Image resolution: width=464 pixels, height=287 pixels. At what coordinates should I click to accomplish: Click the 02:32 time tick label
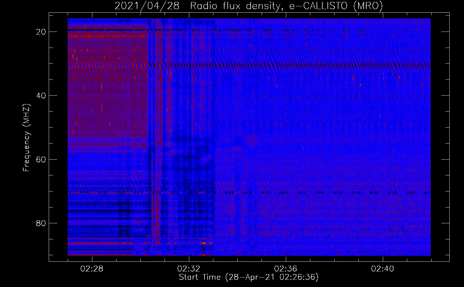[189, 269]
